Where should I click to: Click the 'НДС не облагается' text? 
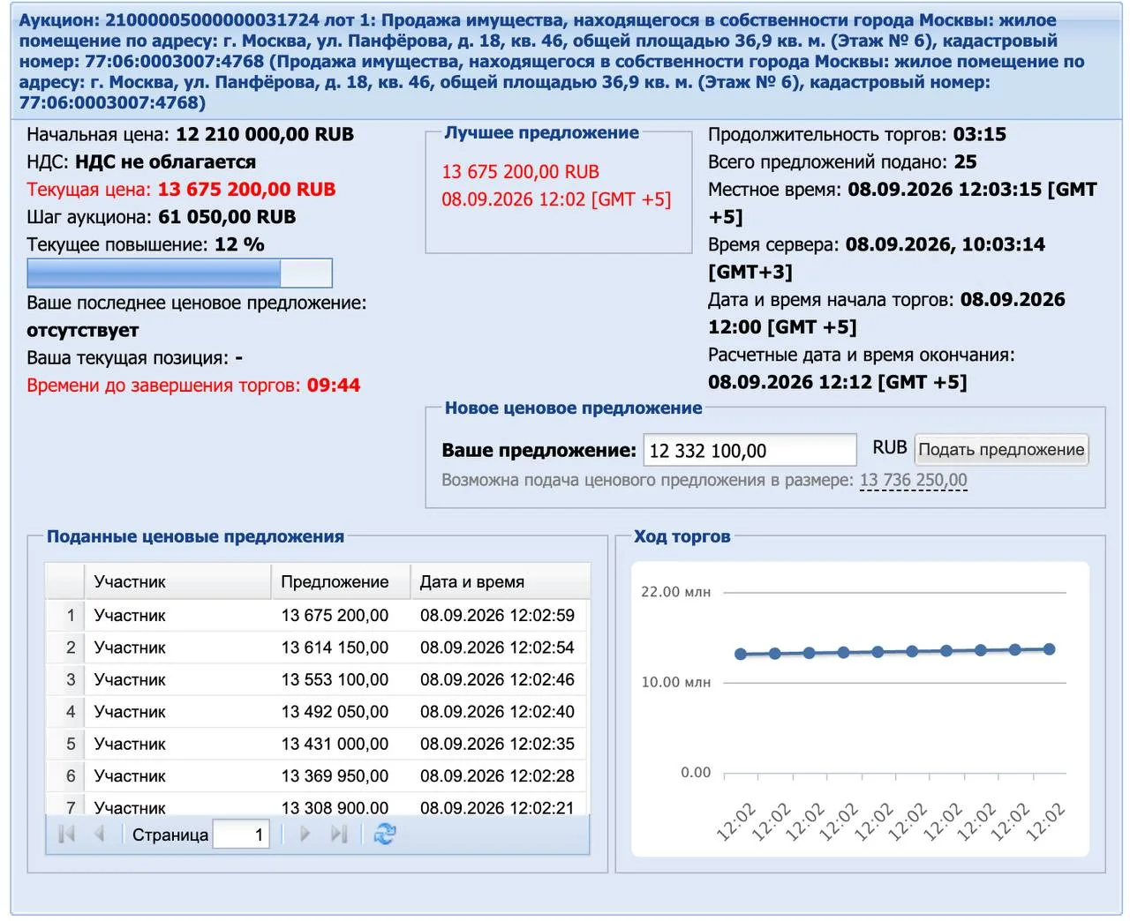point(165,161)
